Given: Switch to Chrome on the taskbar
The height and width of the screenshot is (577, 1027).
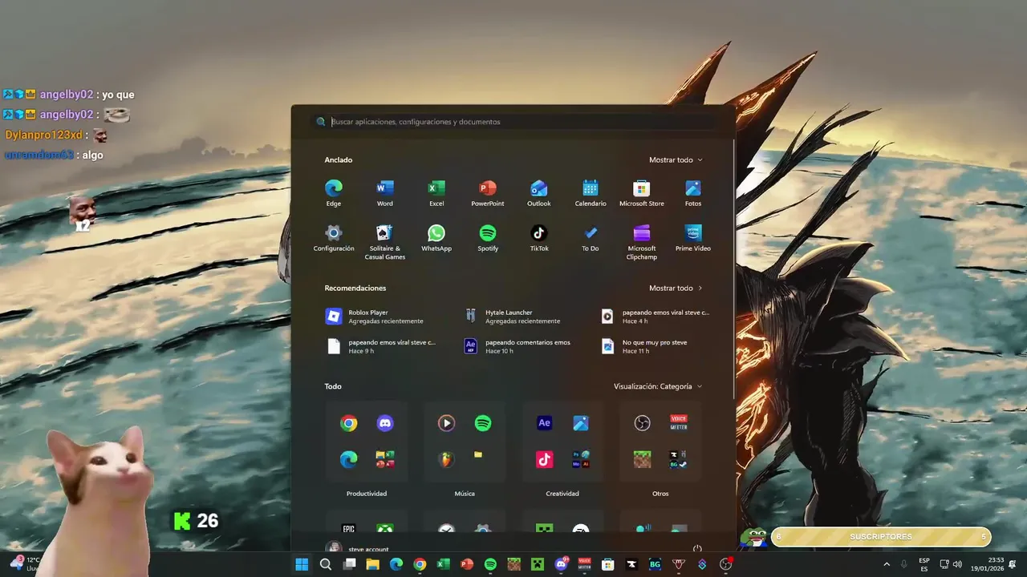Looking at the screenshot, I should click(x=420, y=564).
